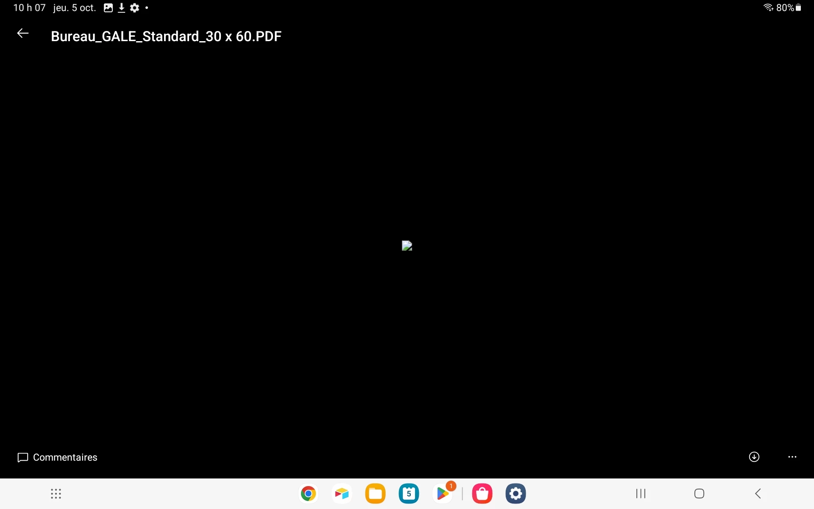Open the Airtable app in taskbar
Image resolution: width=814 pixels, height=509 pixels.
pyautogui.click(x=342, y=494)
